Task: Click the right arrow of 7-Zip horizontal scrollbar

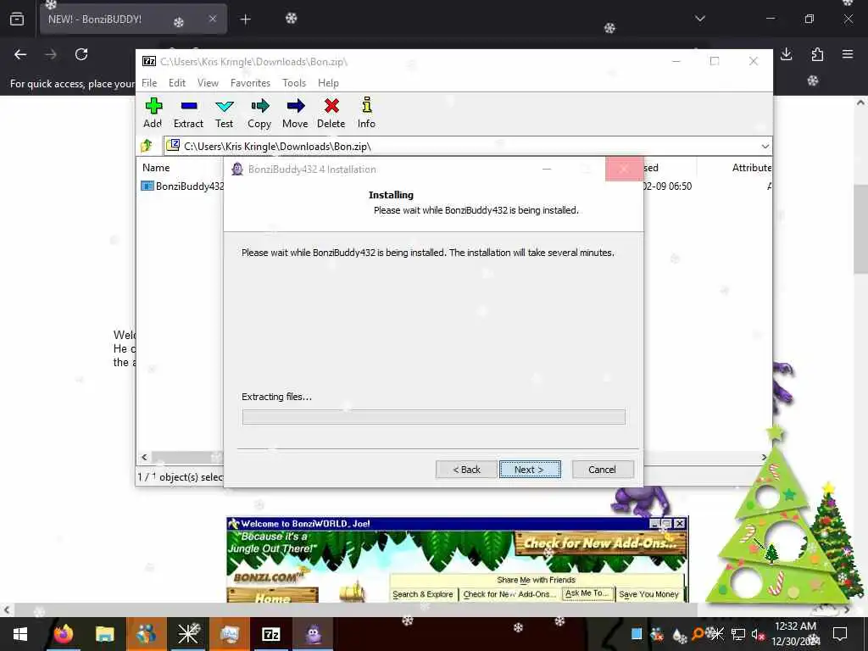Action: [x=764, y=457]
